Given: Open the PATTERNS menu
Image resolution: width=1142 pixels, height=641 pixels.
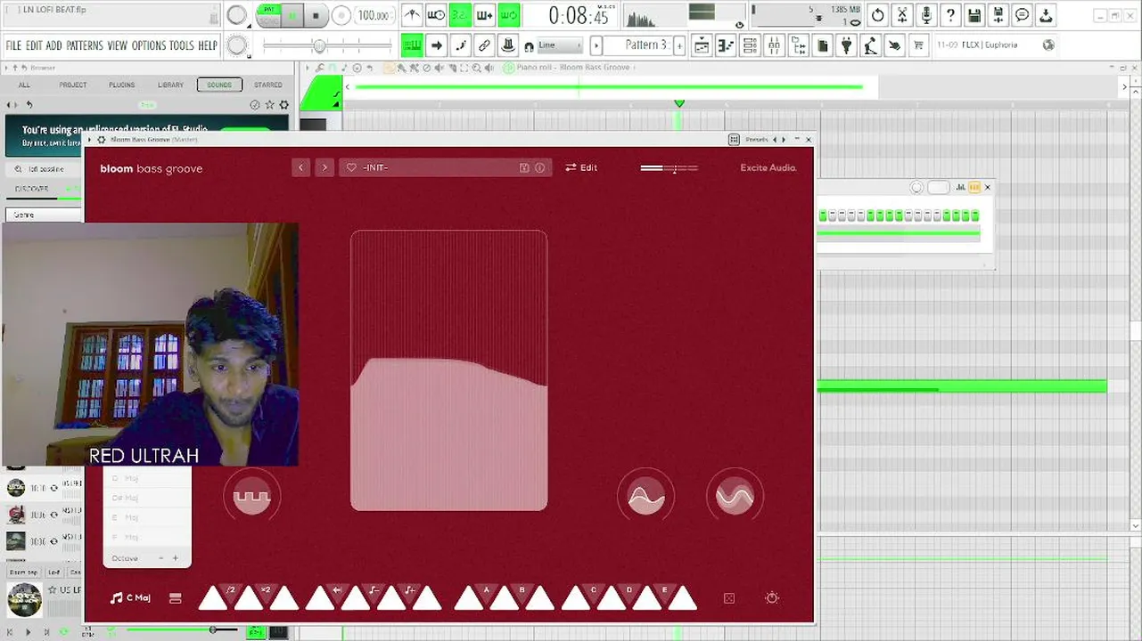Looking at the screenshot, I should coord(85,45).
